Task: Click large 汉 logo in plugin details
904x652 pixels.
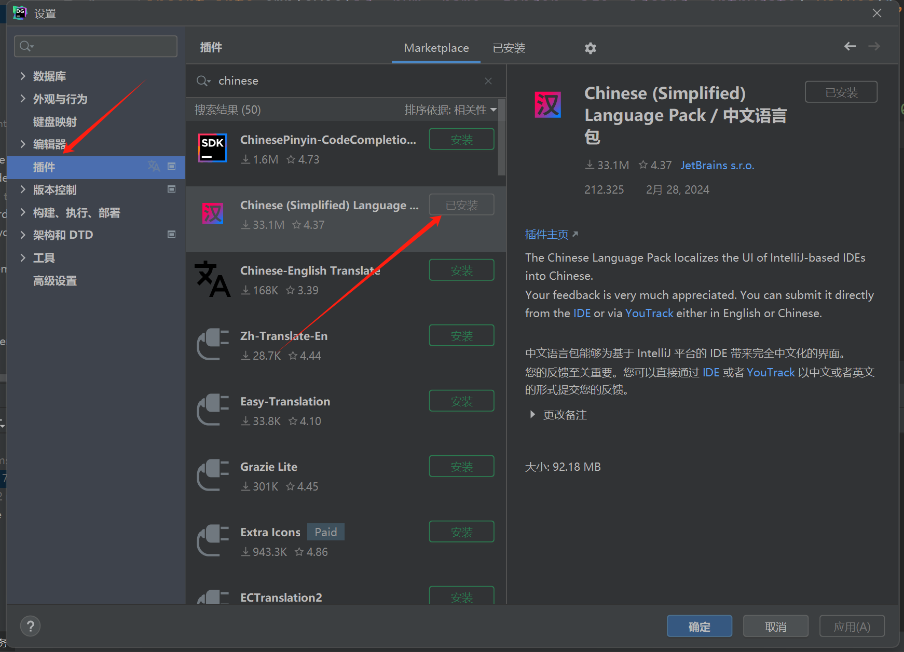Action: (x=547, y=105)
